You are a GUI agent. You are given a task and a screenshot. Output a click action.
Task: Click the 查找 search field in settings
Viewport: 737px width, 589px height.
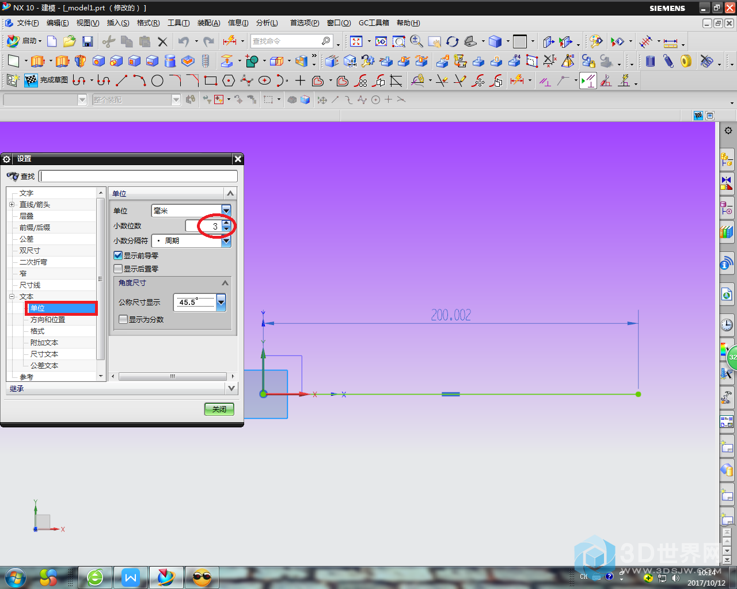[138, 176]
